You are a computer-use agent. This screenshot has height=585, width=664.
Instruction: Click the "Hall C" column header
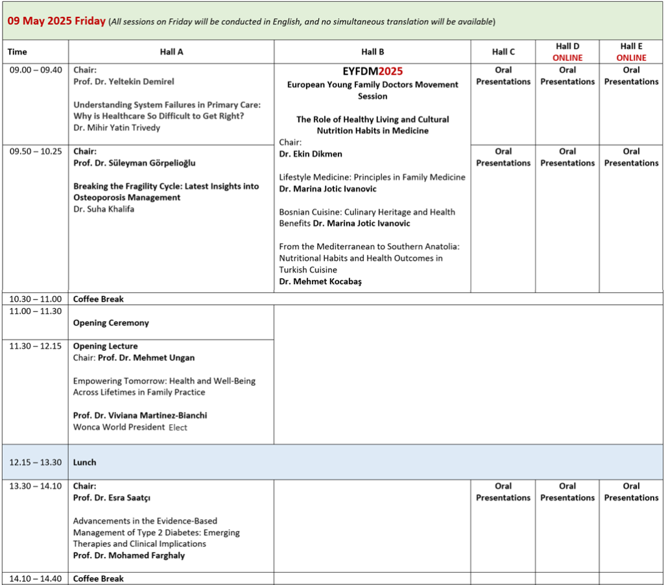point(503,52)
